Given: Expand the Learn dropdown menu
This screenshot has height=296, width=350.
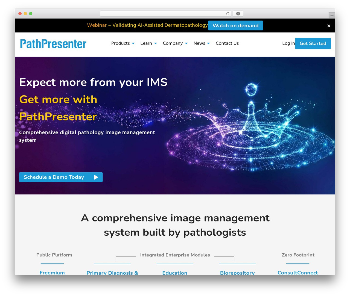Looking at the screenshot, I should pos(149,43).
